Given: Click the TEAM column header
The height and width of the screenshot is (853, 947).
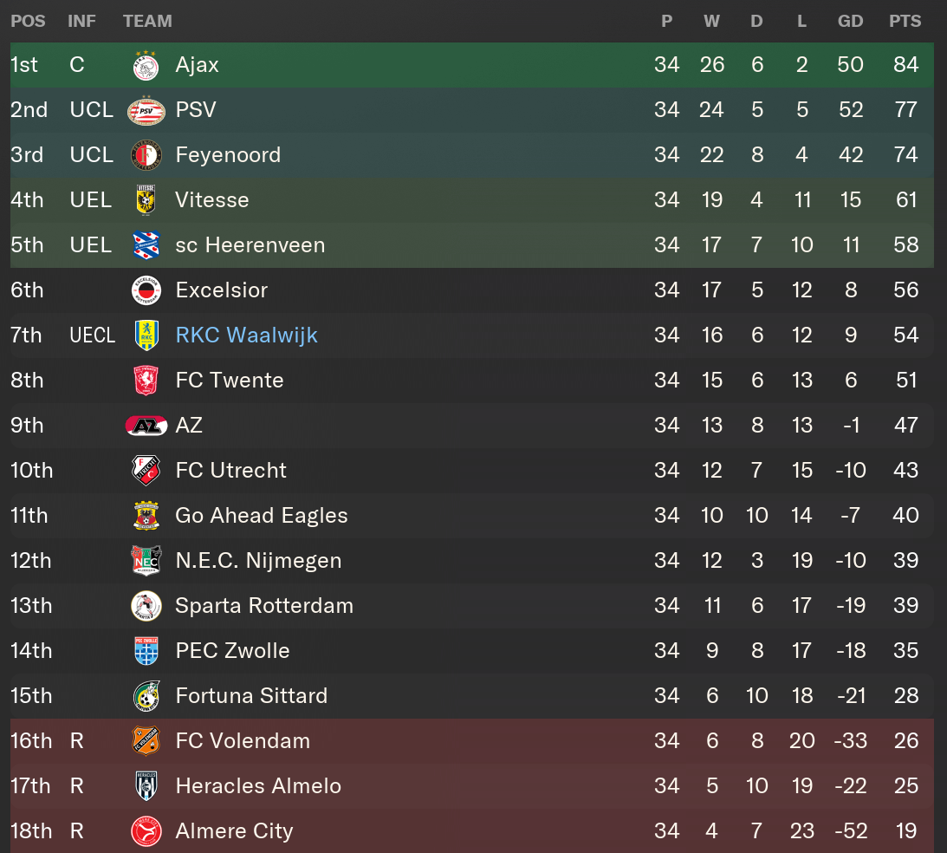Looking at the screenshot, I should [147, 21].
